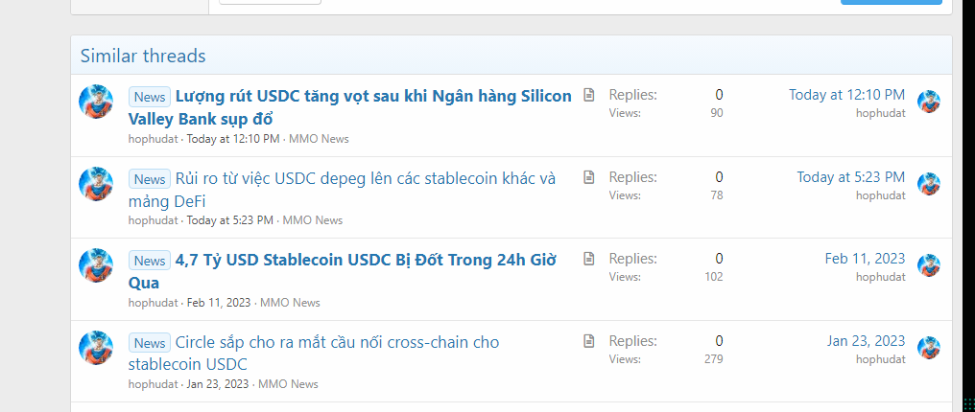The width and height of the screenshot is (975, 412).
Task: Click News prefix tag on Silicon Valley Bank thread
Action: point(150,97)
